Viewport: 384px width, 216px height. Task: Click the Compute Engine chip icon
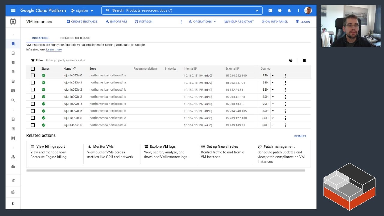point(13,22)
